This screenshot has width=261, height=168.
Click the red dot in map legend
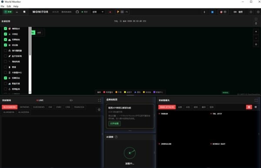(x=104, y=92)
